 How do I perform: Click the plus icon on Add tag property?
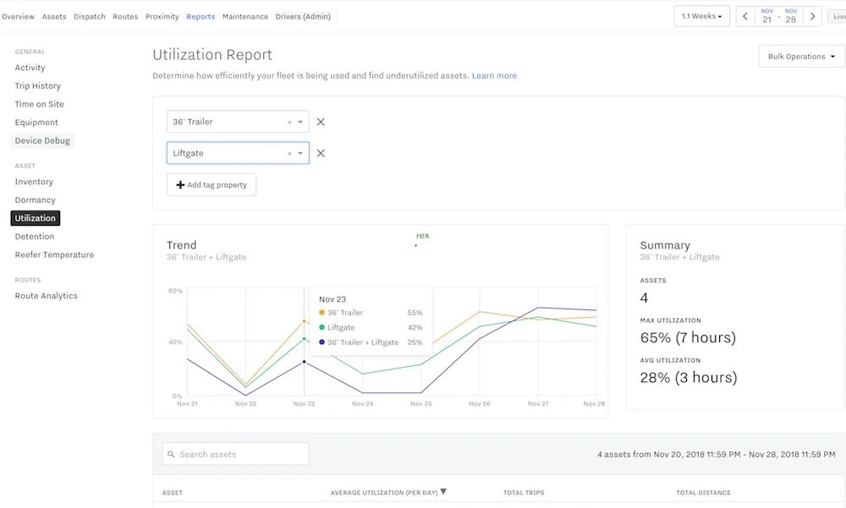[x=180, y=184]
